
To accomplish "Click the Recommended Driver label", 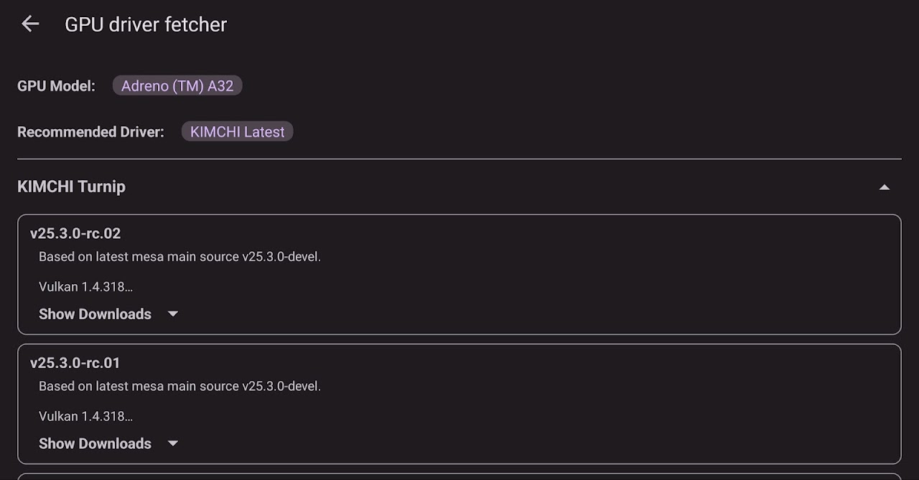I will click(90, 132).
